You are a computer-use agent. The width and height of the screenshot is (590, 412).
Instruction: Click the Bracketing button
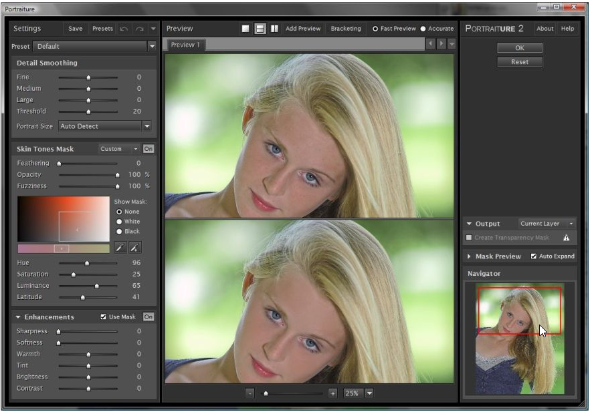point(346,29)
